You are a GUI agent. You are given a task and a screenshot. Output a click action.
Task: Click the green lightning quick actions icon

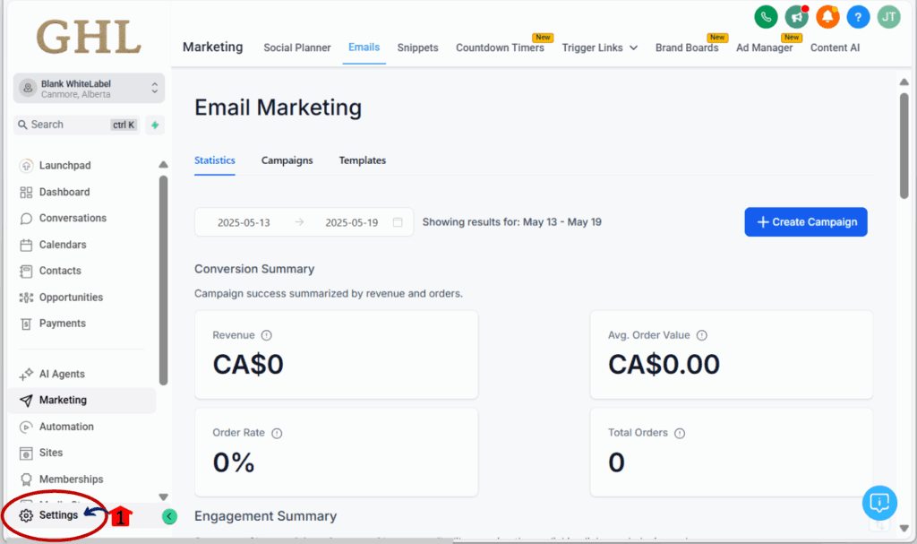[x=156, y=125]
